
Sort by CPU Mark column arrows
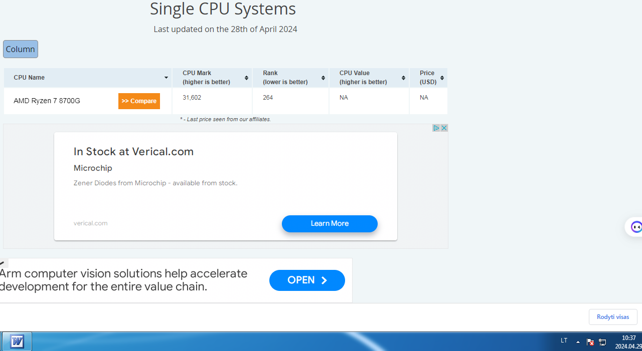246,78
